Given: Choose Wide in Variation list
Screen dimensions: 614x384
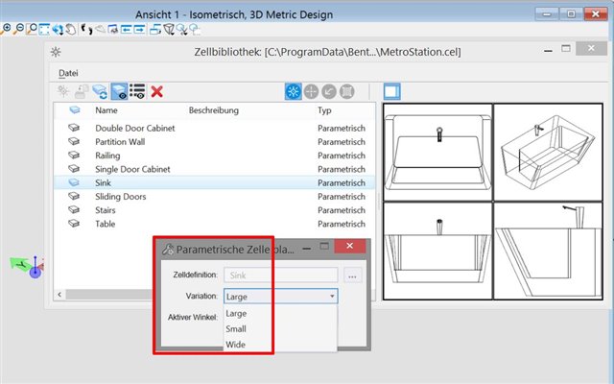Looking at the screenshot, I should point(280,345).
